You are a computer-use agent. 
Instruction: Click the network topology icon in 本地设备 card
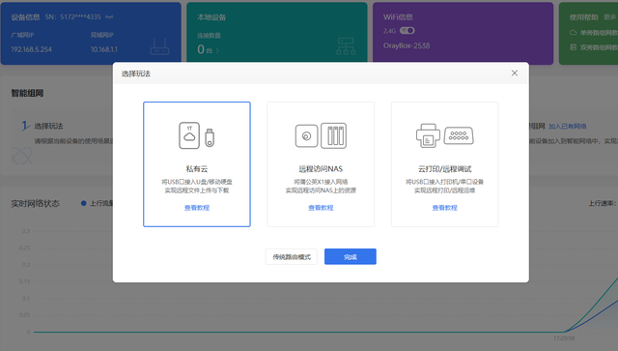pyautogui.click(x=346, y=46)
